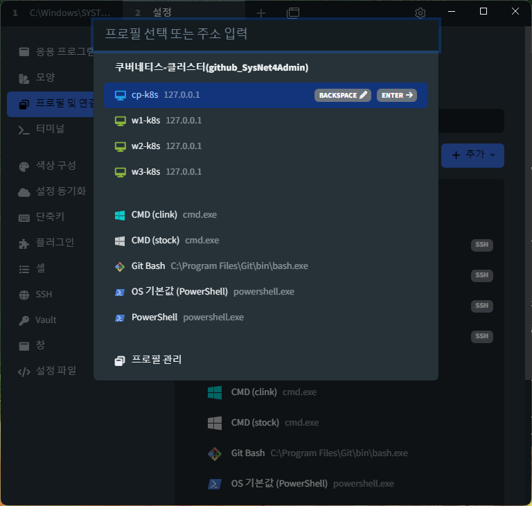This screenshot has width=532, height=506.
Task: Open 설정 동기화 config sync section
Action: (50, 191)
